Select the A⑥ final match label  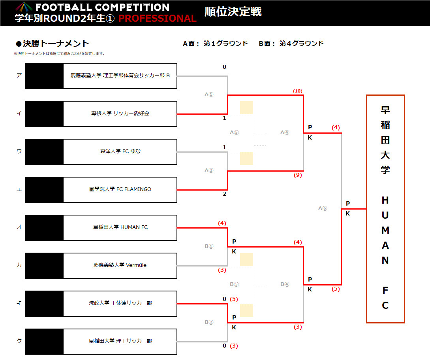click(323, 208)
